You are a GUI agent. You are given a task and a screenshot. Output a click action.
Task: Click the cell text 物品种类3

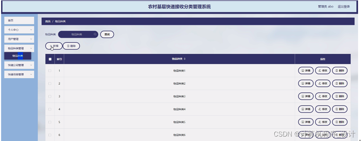(x=179, y=96)
